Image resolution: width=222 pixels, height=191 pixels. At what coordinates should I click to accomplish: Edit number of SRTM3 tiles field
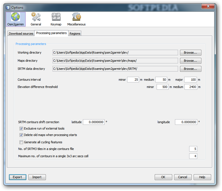pyautogui.click(x=193, y=149)
